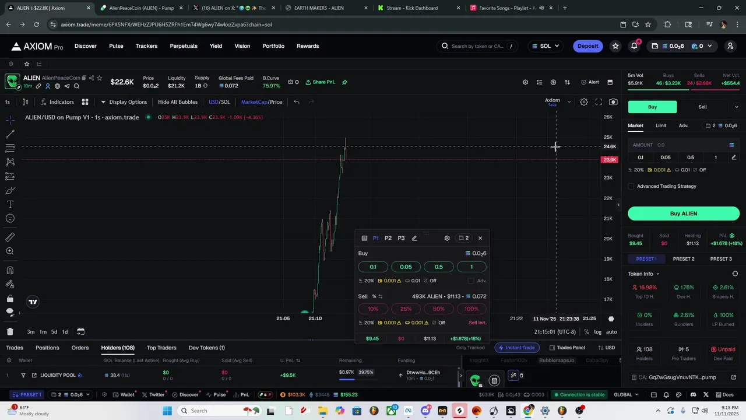Sell 50% in floating trade panel
The image size is (746, 420).
439,309
